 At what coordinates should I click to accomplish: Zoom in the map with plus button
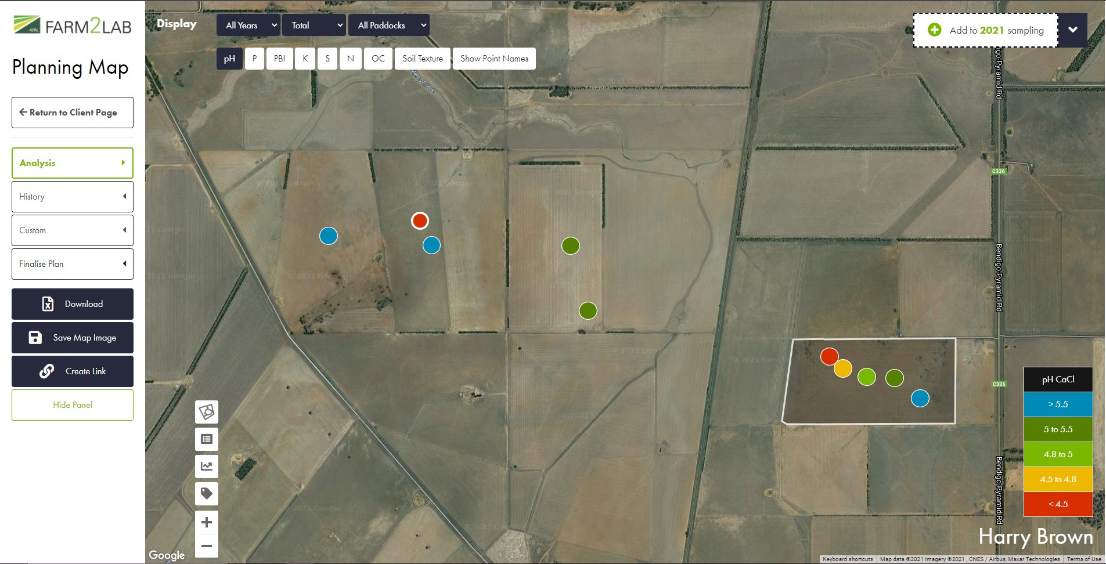pyautogui.click(x=207, y=522)
